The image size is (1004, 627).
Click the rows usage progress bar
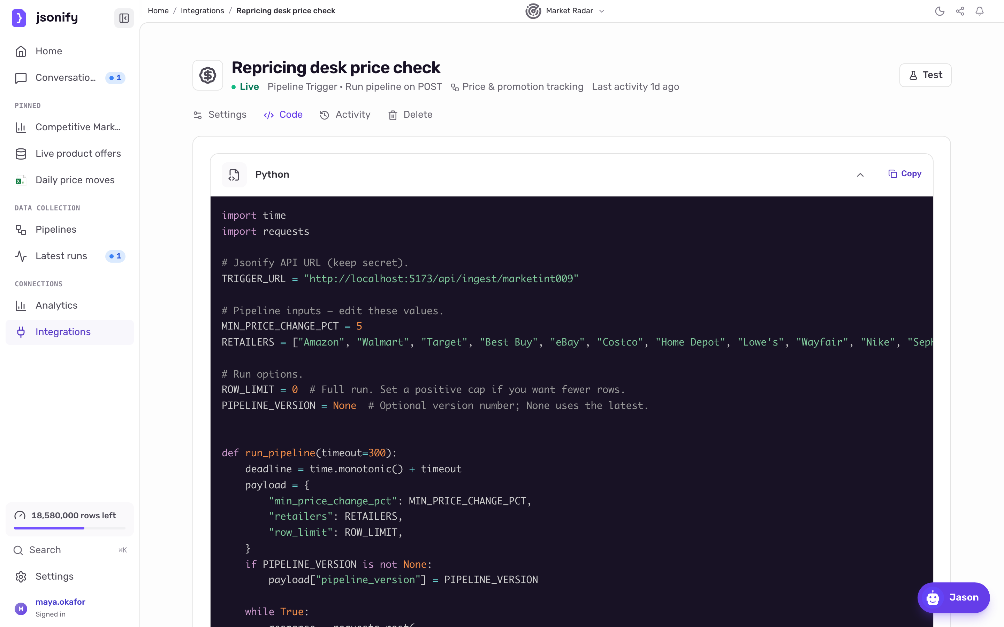70,528
